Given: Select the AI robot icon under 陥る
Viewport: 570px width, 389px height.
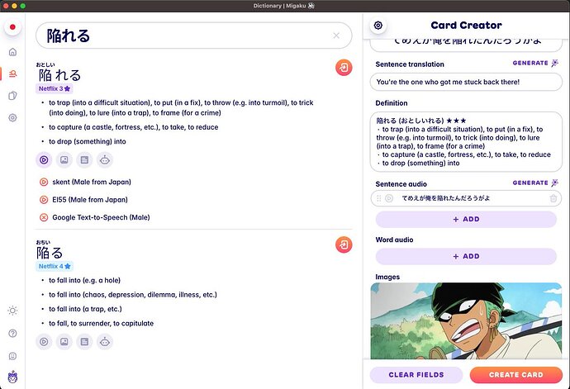Looking at the screenshot, I should click(x=105, y=342).
